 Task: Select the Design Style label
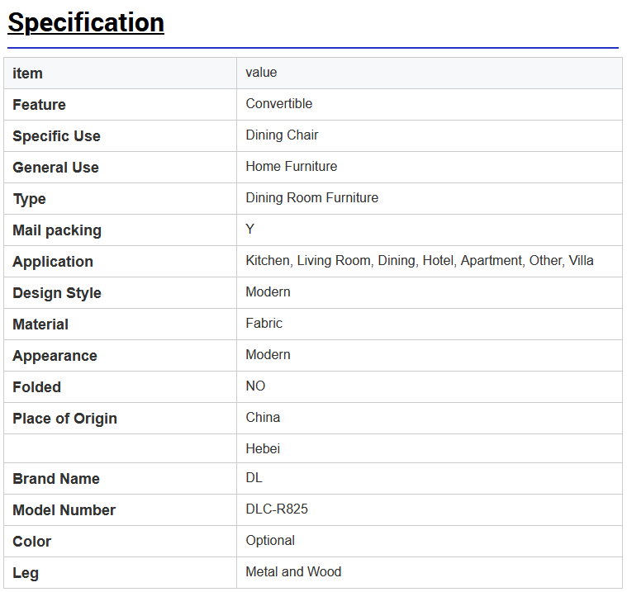tap(57, 293)
